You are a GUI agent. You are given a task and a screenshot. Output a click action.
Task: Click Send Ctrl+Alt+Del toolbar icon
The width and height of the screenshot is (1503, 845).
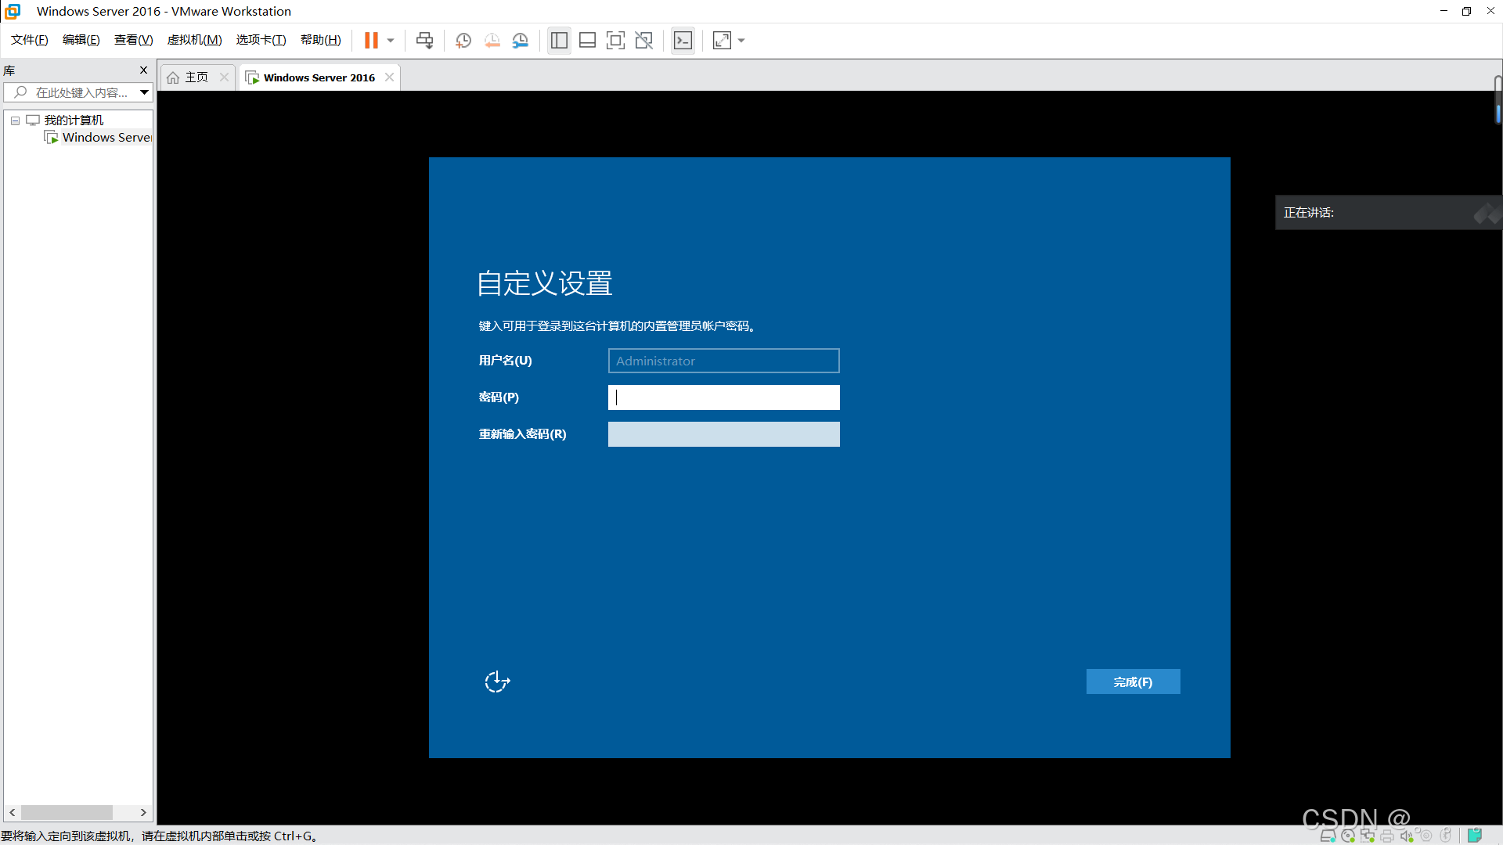[x=424, y=41]
